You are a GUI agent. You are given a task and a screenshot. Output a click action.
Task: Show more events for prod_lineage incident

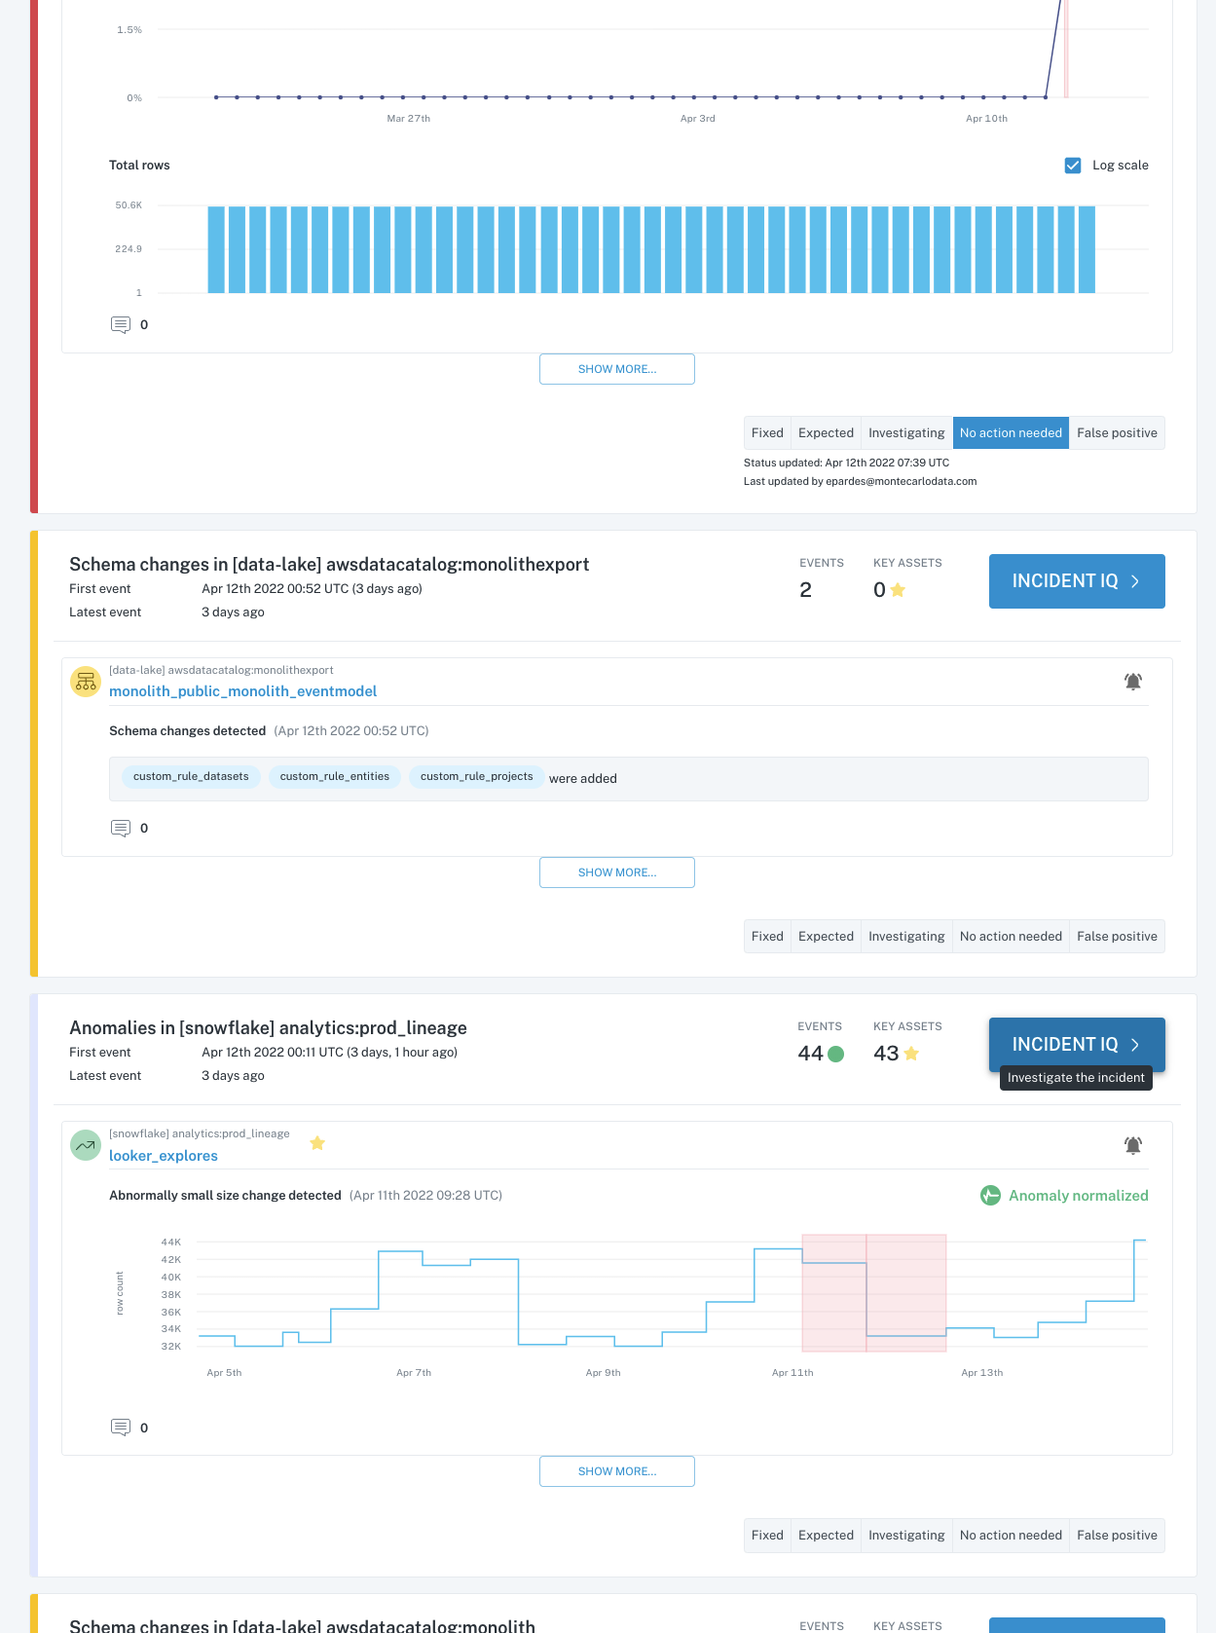[x=617, y=1471]
